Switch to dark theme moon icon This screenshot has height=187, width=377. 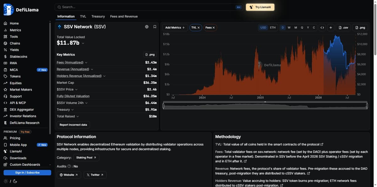click(x=15, y=181)
